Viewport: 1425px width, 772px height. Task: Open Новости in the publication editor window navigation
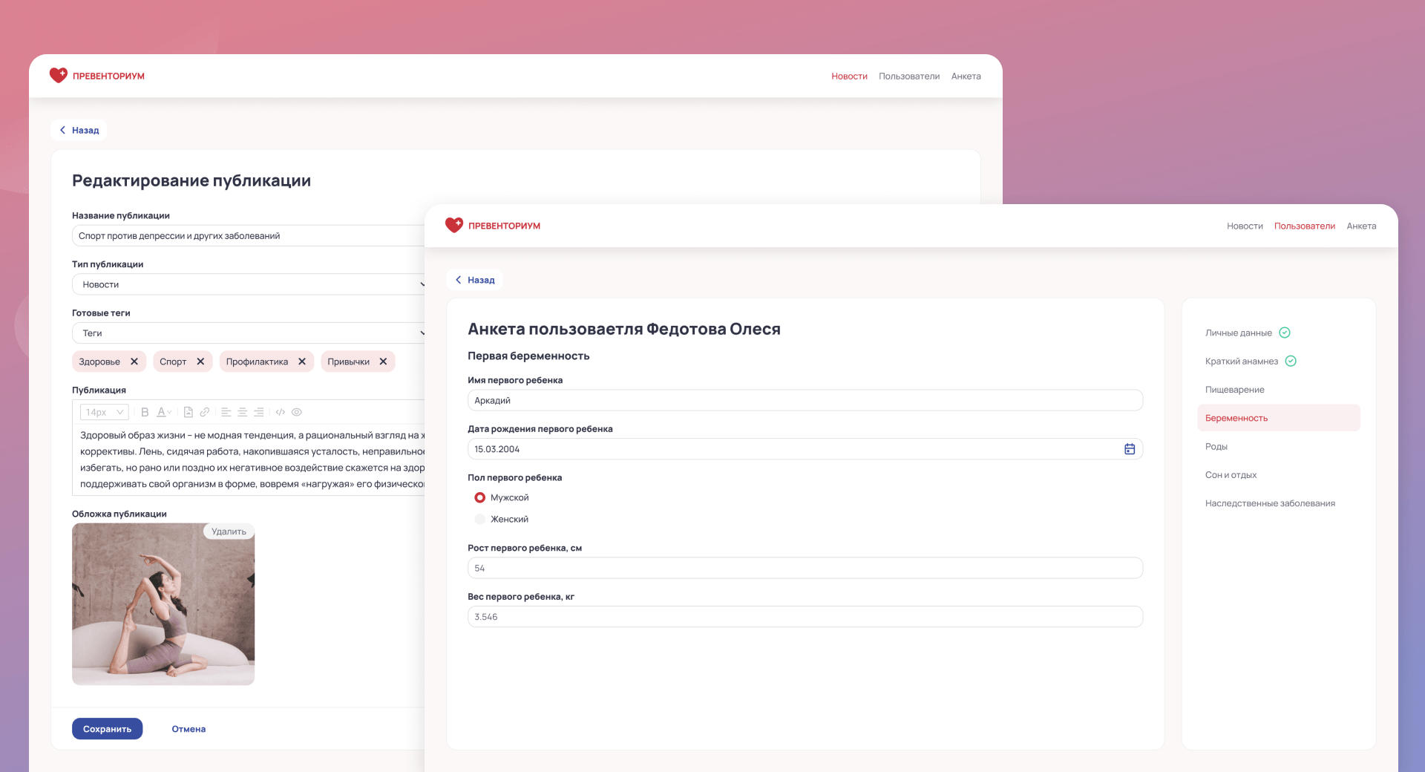[849, 76]
